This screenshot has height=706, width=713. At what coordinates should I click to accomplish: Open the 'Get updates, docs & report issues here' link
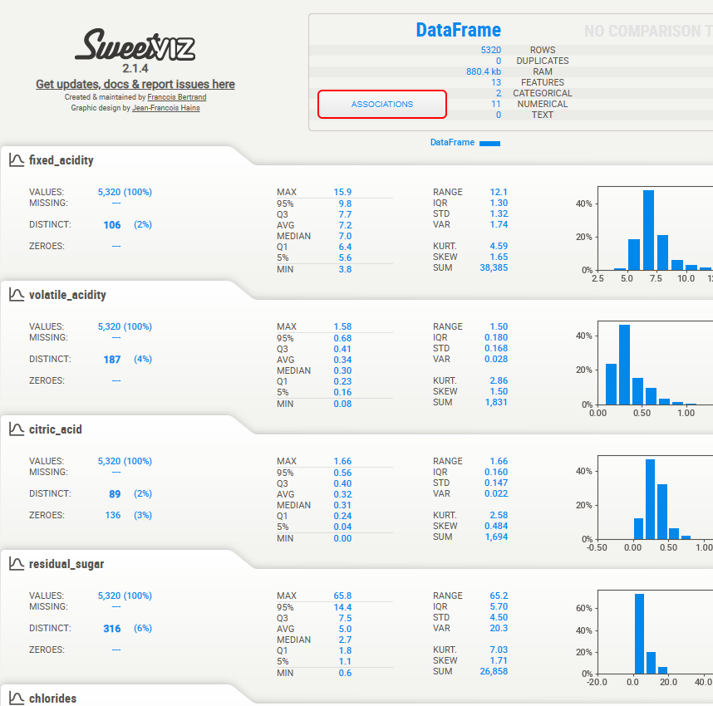[x=135, y=84]
